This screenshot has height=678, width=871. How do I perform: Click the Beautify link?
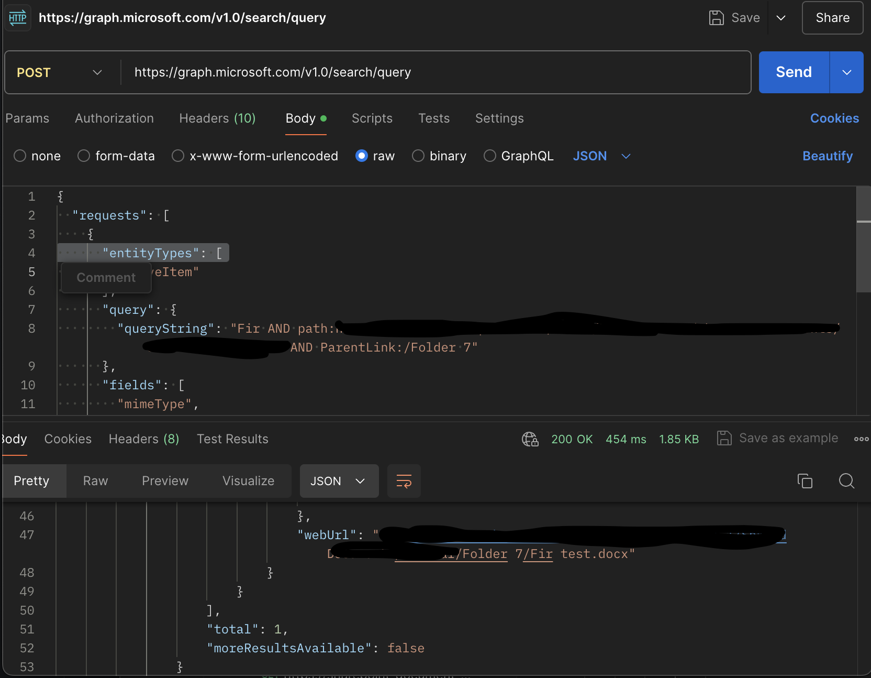[828, 156]
